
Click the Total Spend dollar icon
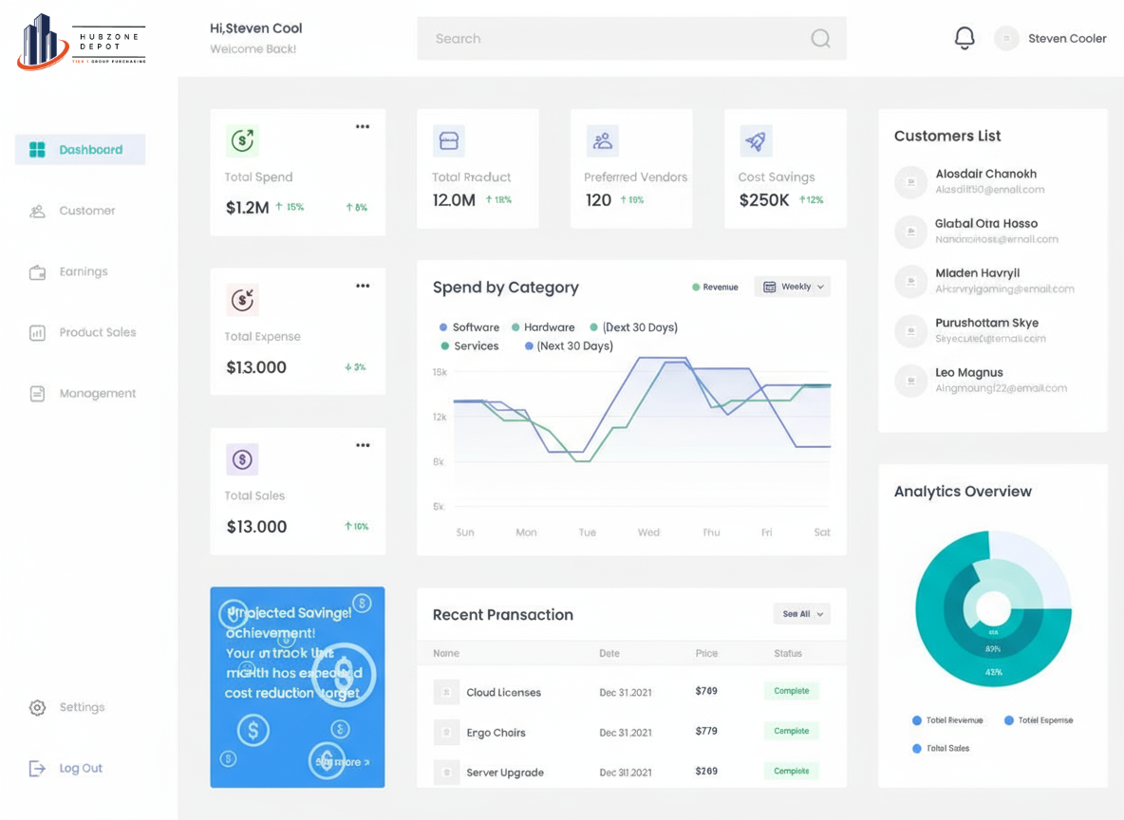pyautogui.click(x=243, y=140)
